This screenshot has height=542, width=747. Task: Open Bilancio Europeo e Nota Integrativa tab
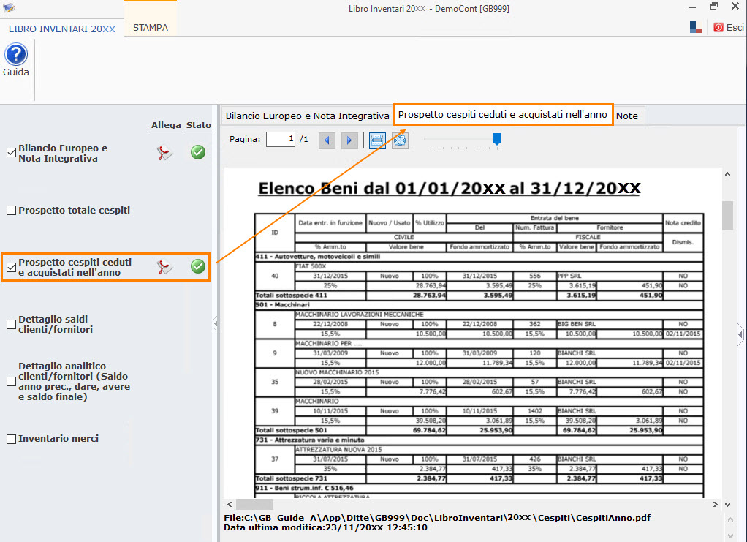pos(307,116)
